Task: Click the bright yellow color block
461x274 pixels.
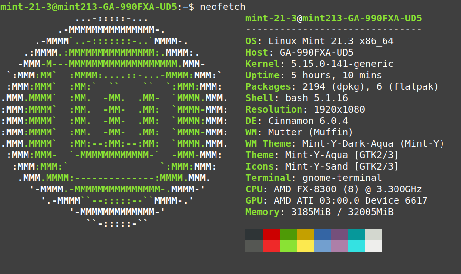Action: (305, 246)
